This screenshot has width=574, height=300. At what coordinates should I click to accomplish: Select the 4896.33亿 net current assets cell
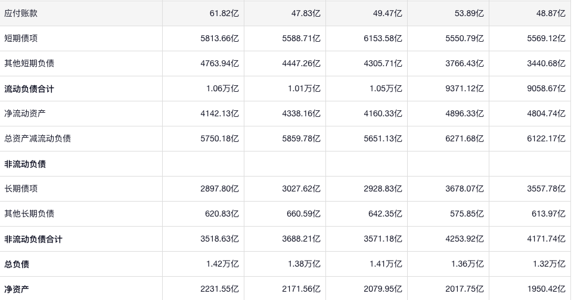click(x=464, y=113)
